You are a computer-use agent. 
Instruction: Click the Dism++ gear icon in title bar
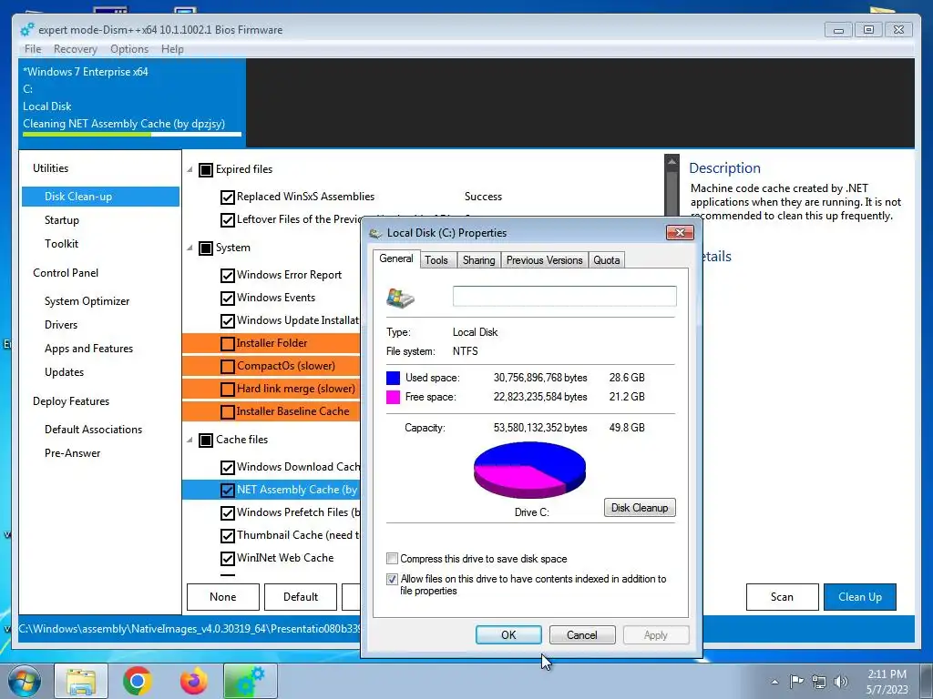tap(26, 29)
